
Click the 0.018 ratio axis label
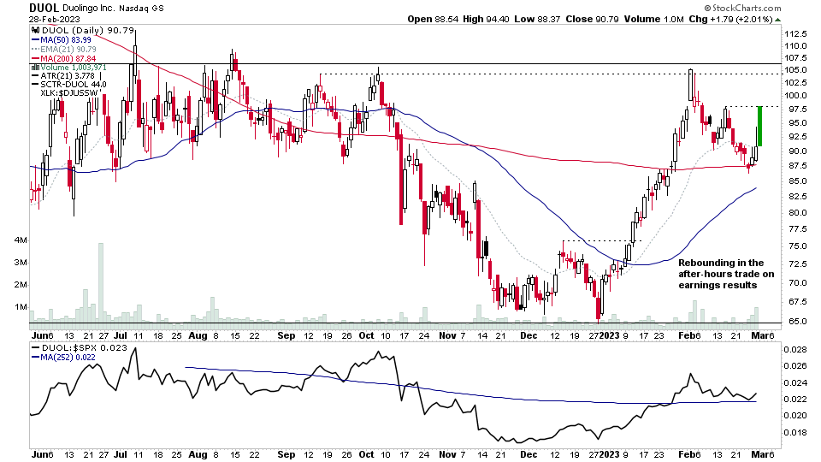tap(795, 433)
